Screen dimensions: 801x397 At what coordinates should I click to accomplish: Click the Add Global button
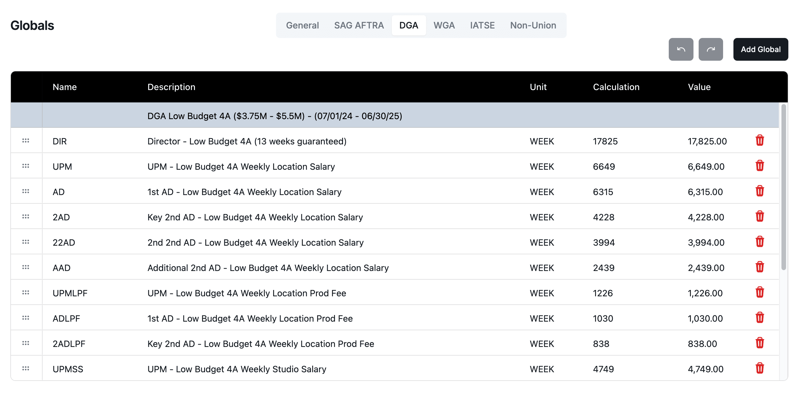[x=760, y=49]
